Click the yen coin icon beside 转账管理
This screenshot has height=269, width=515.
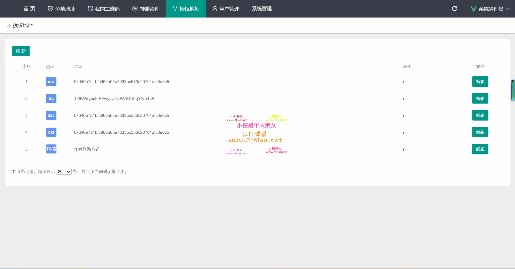pos(135,9)
